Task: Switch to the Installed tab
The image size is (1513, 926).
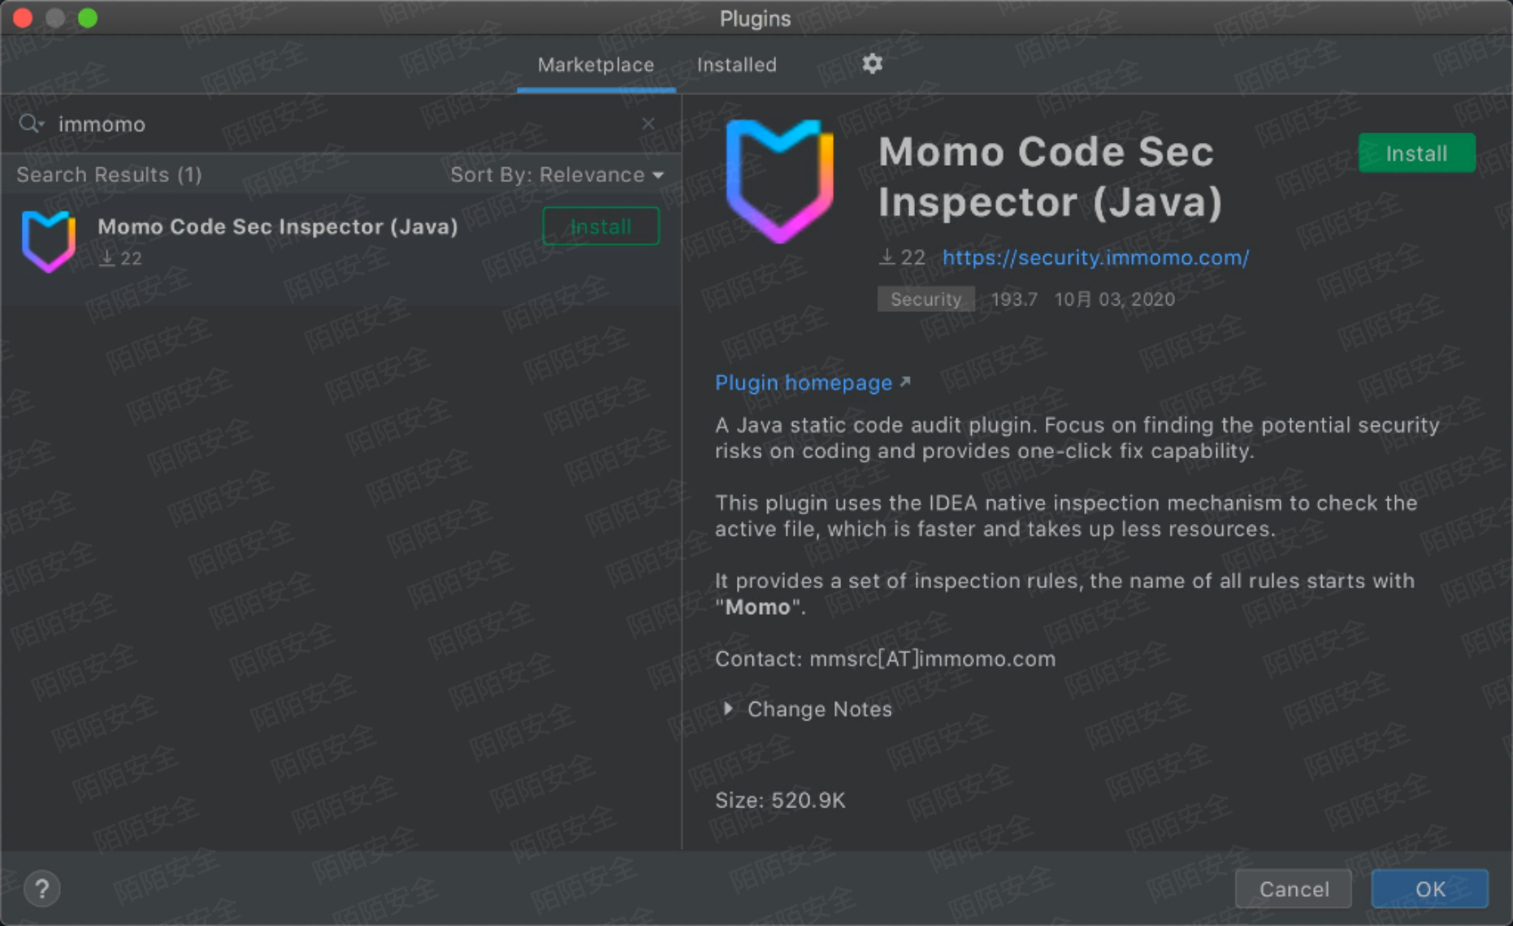Action: pos(736,65)
